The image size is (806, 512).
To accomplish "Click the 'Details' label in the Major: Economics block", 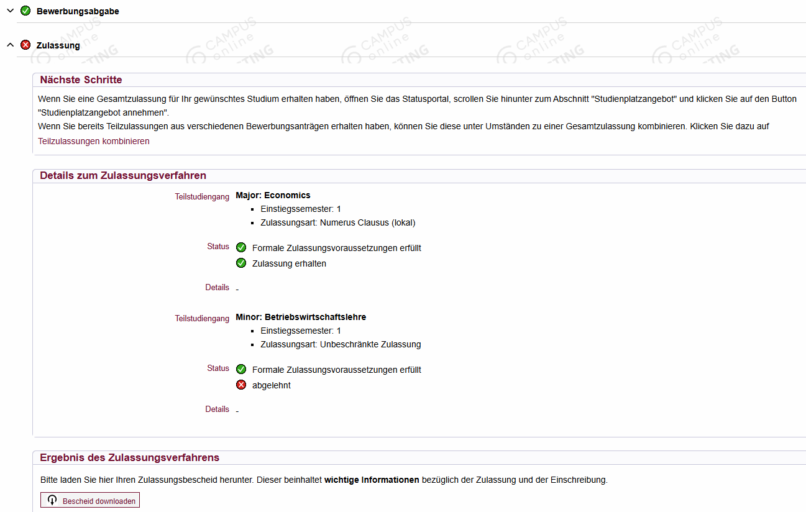I will tap(218, 288).
